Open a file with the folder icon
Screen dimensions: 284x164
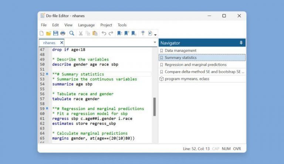(x=49, y=33)
